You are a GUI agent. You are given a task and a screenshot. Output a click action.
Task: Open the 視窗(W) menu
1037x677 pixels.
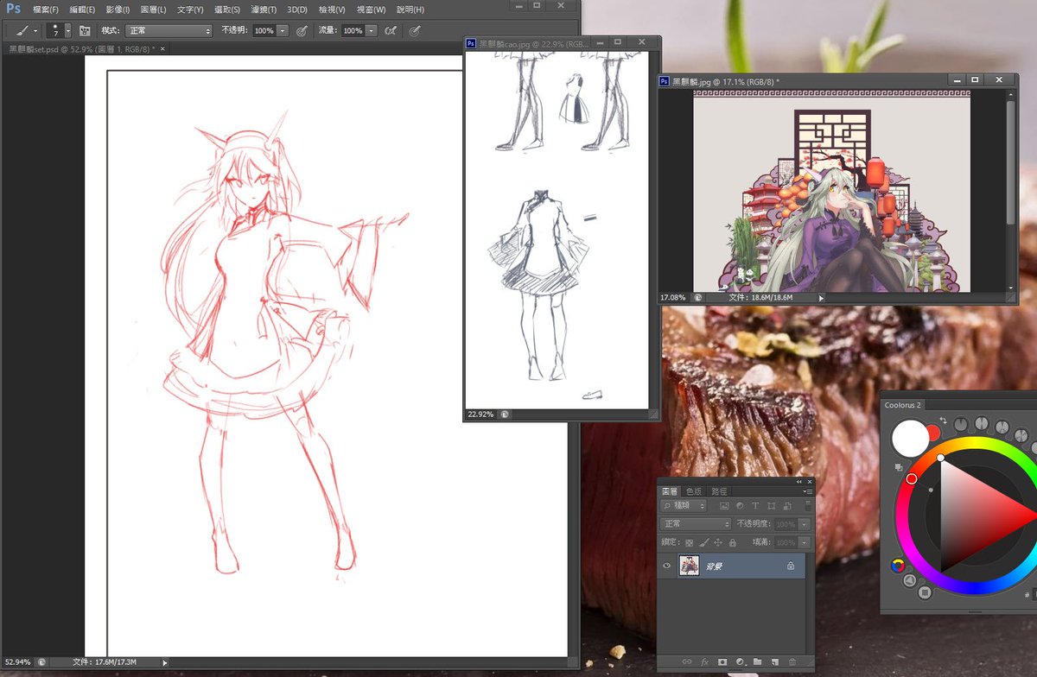coord(371,9)
